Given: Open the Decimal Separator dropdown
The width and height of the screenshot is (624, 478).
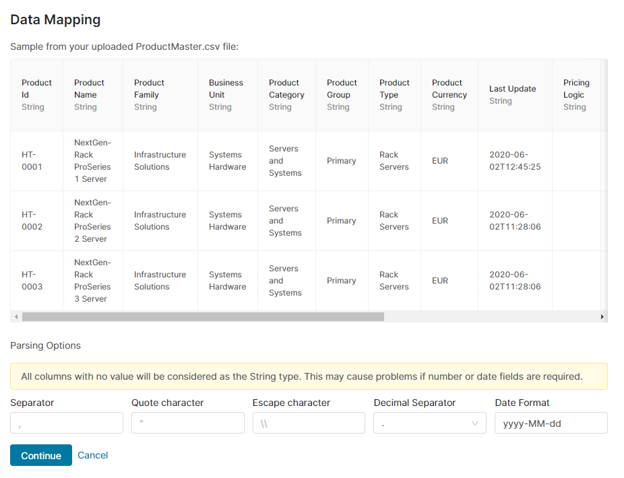Looking at the screenshot, I should pyautogui.click(x=429, y=423).
